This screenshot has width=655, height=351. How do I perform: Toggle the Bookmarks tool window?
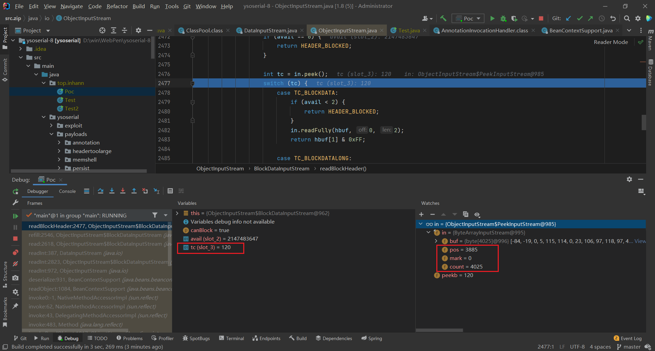click(x=5, y=312)
